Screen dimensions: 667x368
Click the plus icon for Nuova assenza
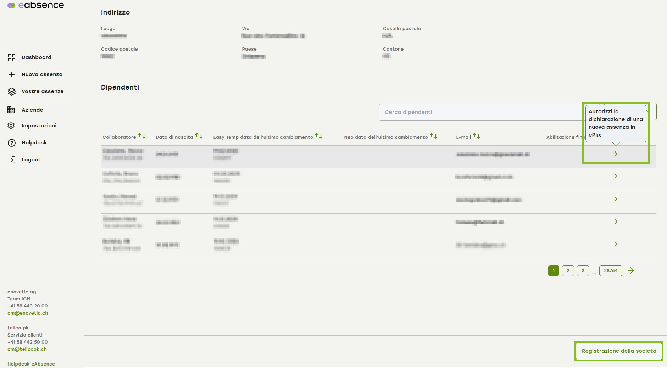[12, 75]
